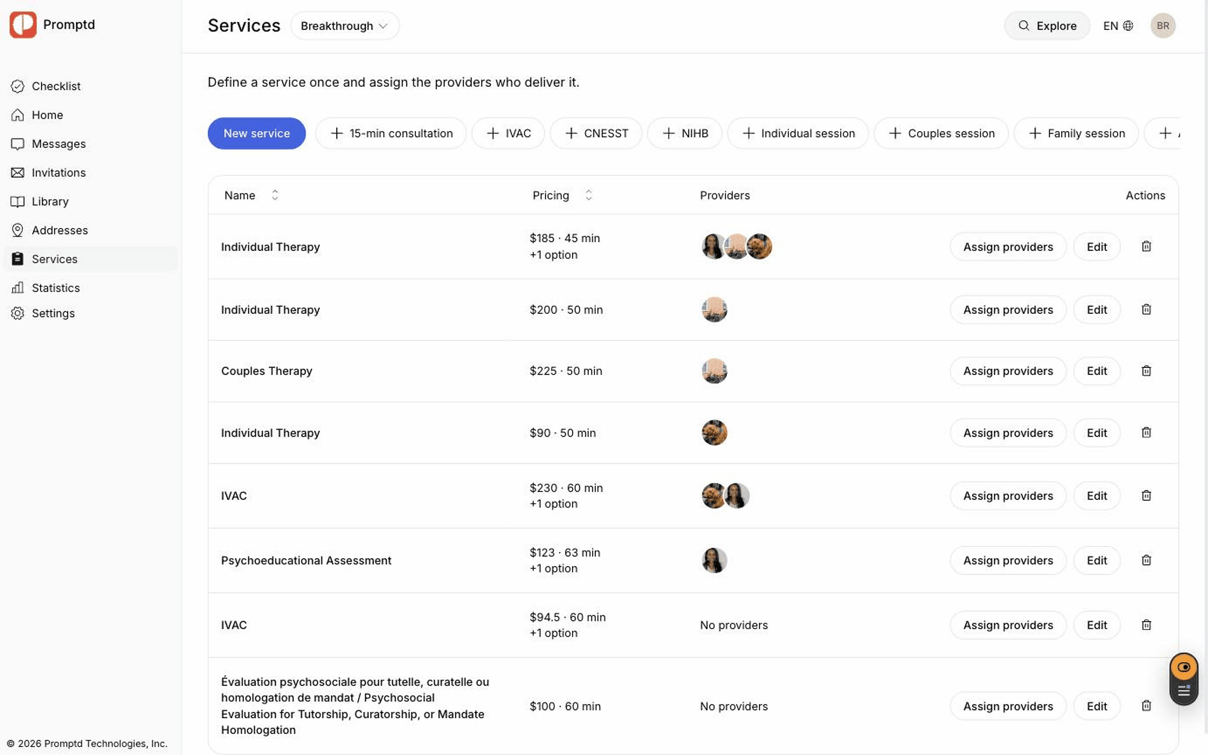Viewport: 1208px width, 755px height.
Task: Click "No providers" on the $94.5 IVAC row
Action: [734, 625]
